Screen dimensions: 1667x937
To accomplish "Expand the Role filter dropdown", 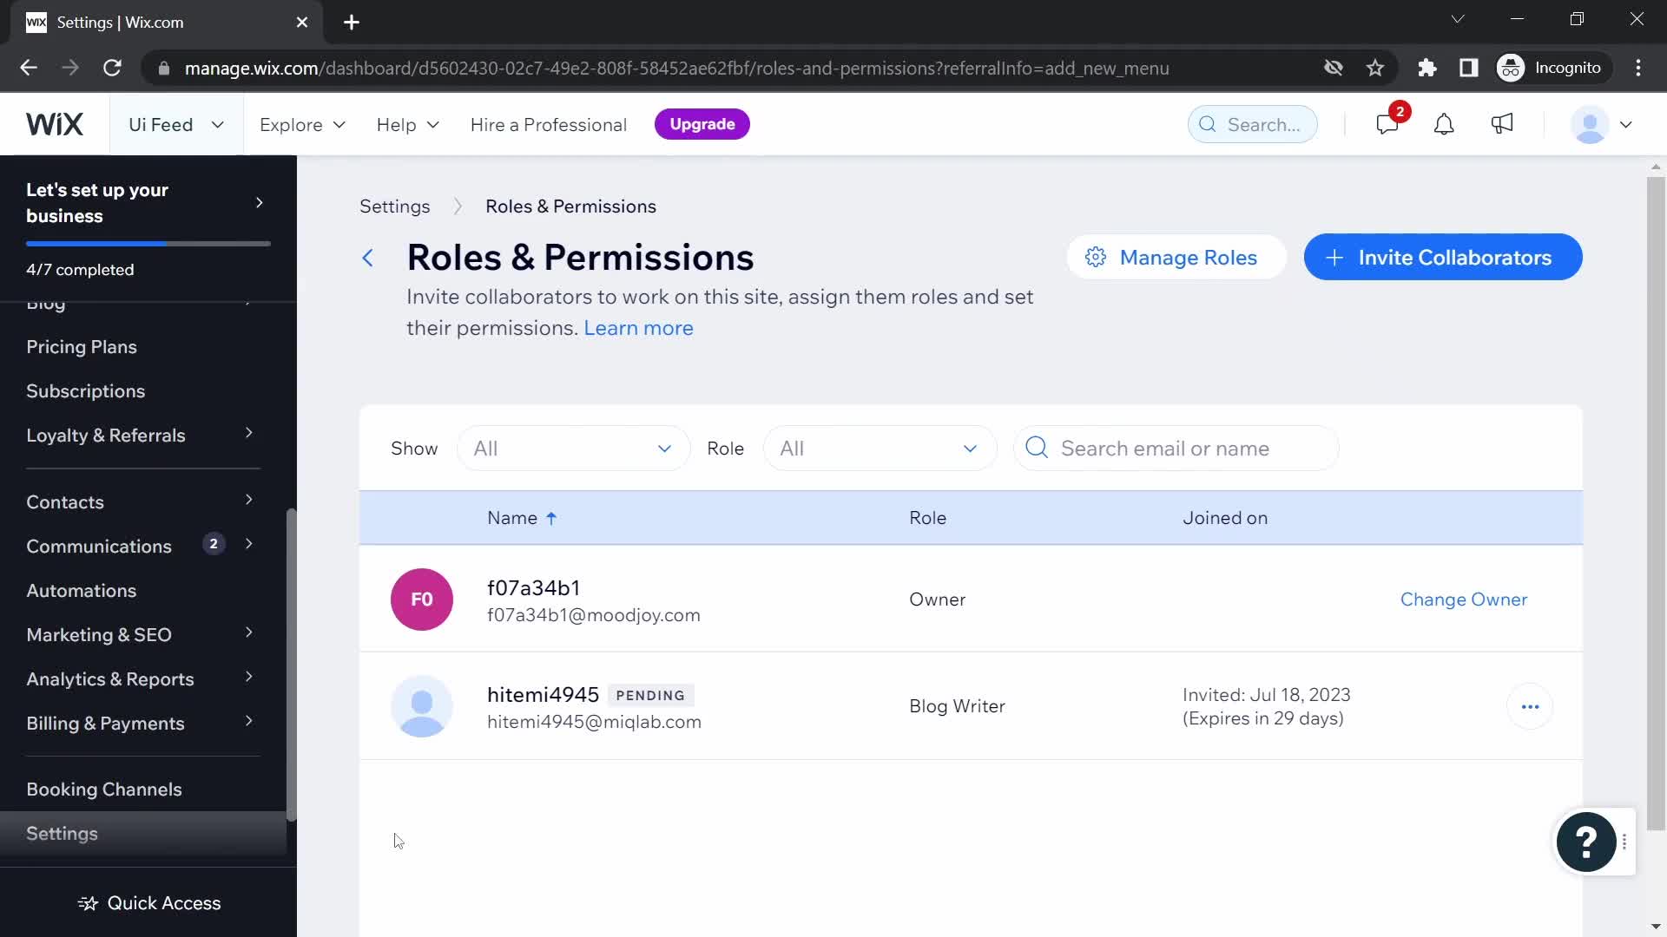I will pos(874,449).
